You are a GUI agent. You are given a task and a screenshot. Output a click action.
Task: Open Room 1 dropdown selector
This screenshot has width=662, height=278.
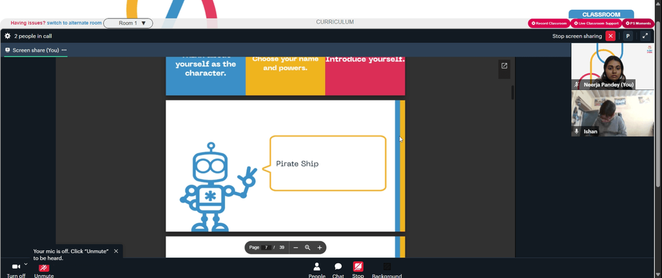click(x=128, y=23)
